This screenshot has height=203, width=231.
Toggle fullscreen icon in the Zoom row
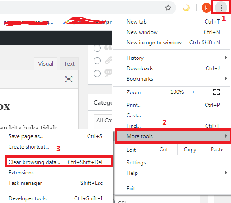pos(217,92)
